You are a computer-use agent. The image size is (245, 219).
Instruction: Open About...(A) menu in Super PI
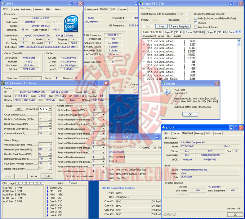pos(164,36)
